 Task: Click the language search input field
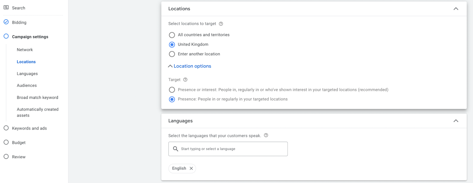tap(231, 149)
